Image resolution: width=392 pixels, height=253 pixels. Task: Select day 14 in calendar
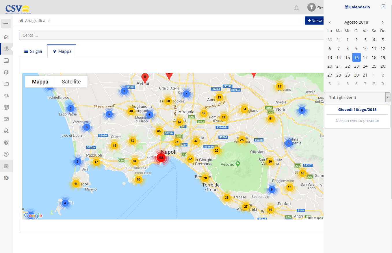[339, 57]
